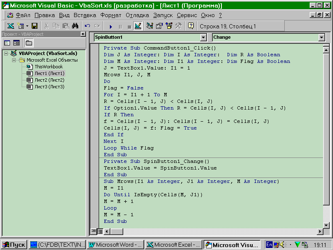Screen dimensions: 333x250
Task: Switch to C:\FDB\TEXT taskbar window
Action: tap(57, 245)
